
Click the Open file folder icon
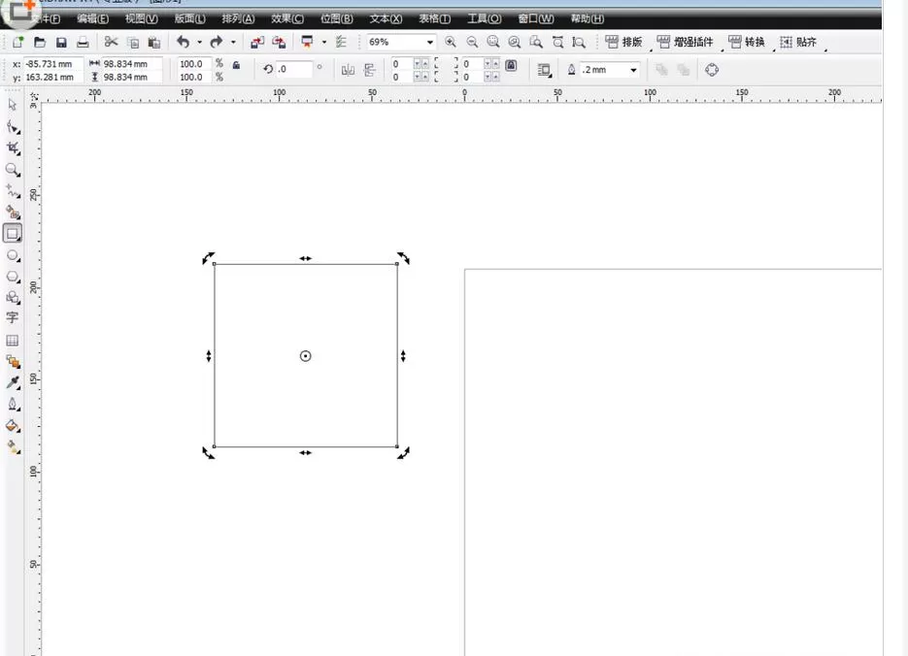40,43
